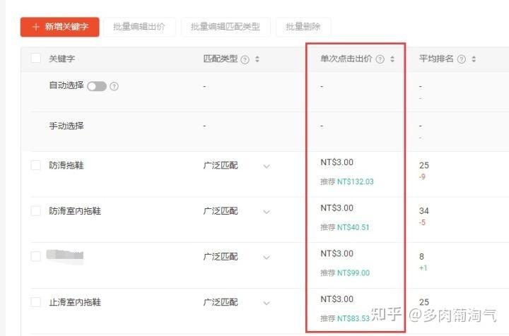The image size is (509, 336).
Task: Click the 单次点击出价 column header text
Action: click(x=346, y=59)
